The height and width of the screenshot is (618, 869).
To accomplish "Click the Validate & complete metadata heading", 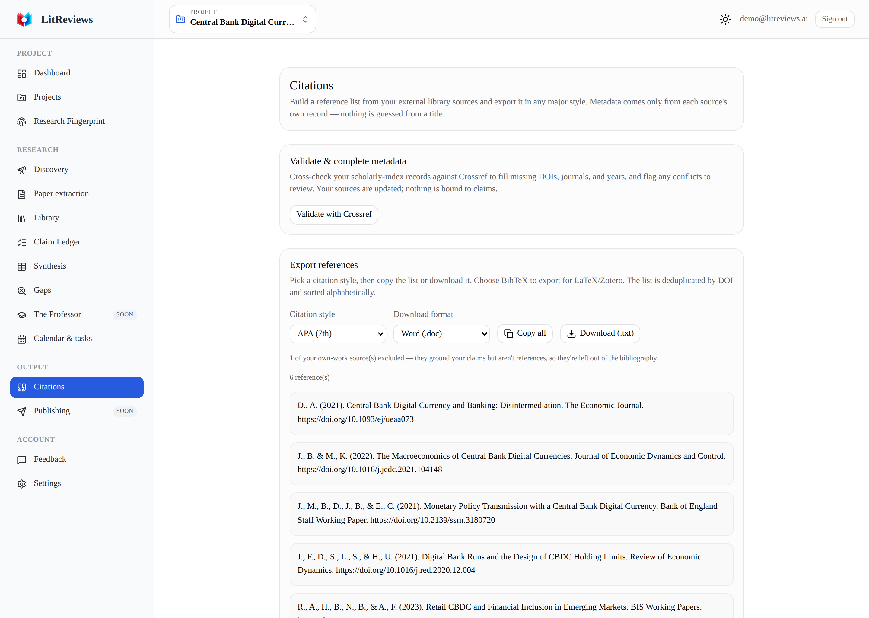I will coord(348,161).
